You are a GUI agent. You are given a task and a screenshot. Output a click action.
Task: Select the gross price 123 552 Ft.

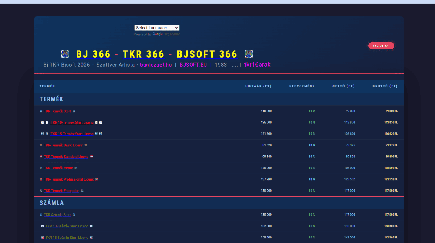point(391,179)
